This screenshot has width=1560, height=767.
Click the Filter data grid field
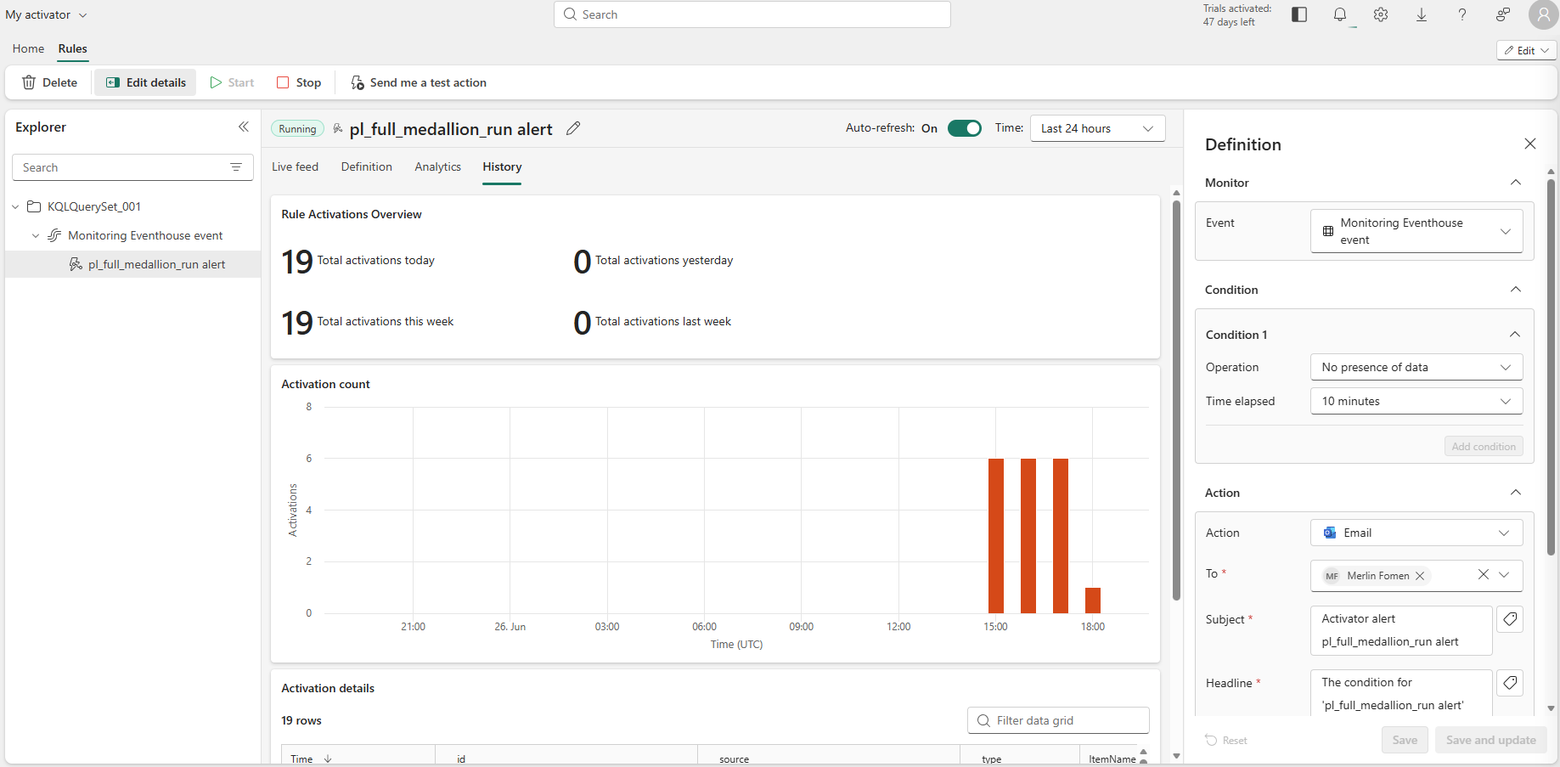coord(1058,720)
